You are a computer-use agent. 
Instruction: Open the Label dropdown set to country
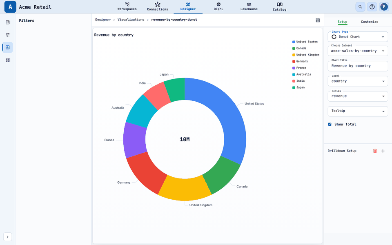point(358,81)
